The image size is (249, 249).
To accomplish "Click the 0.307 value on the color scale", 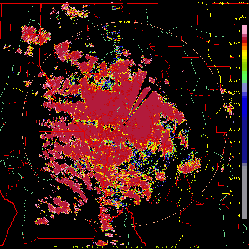I will point(234,191).
